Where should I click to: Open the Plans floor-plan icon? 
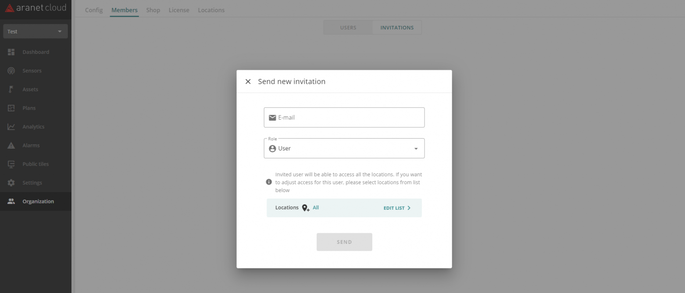pos(11,108)
